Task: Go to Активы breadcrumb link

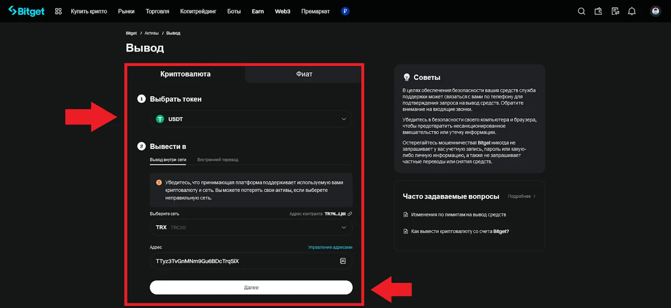Action: [151, 33]
